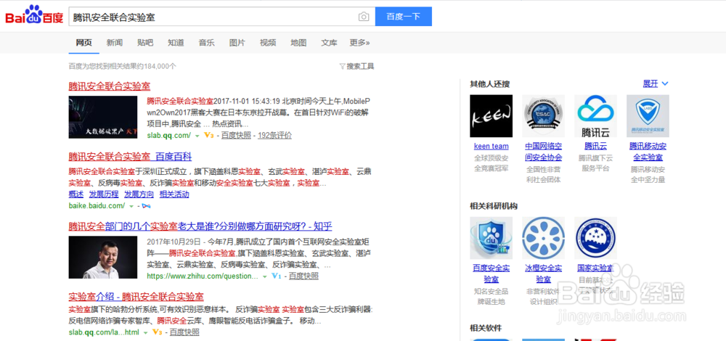Click the portrait thumbnail of Zhihu result
This screenshot has height=341, width=726.
tap(103, 258)
